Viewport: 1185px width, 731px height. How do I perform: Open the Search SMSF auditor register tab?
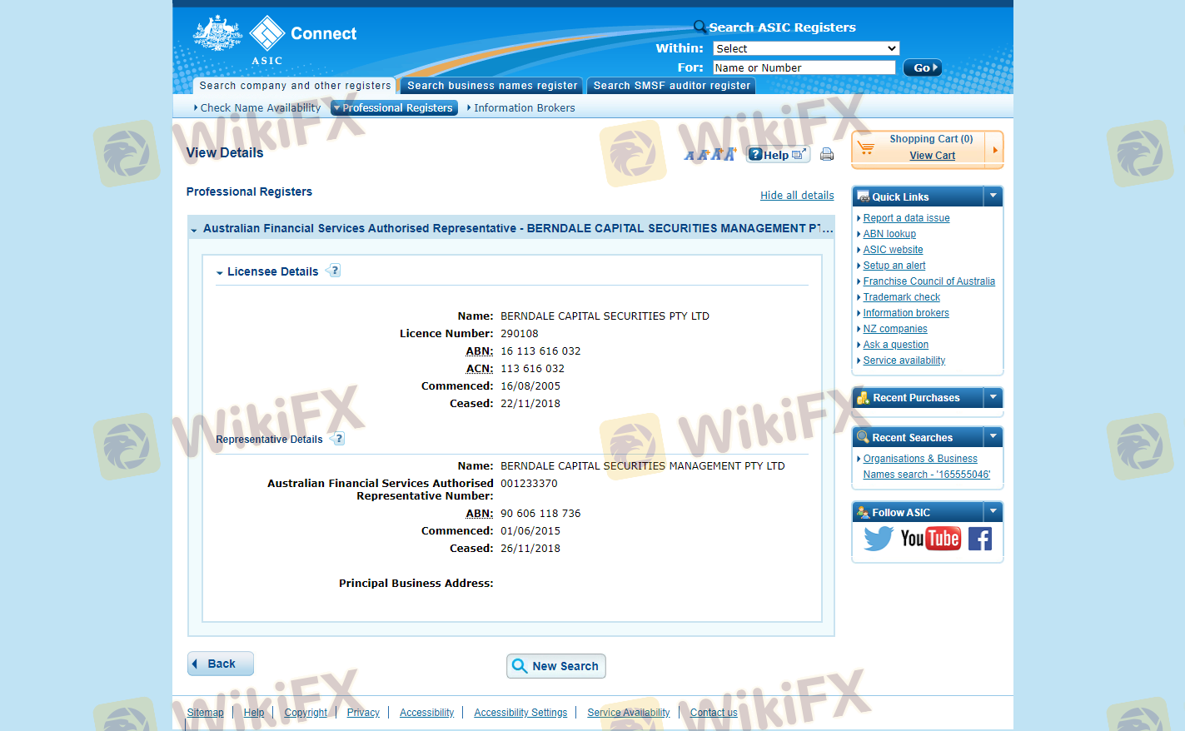coord(671,86)
